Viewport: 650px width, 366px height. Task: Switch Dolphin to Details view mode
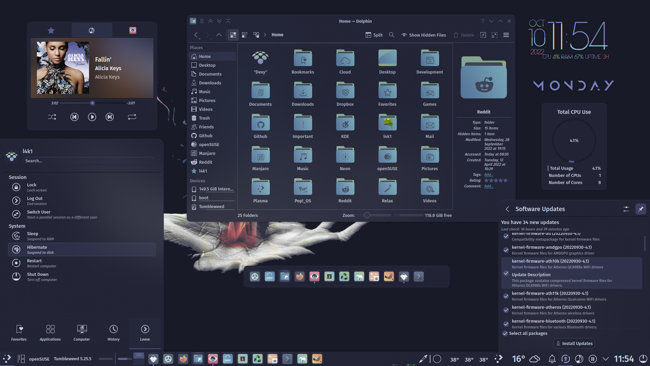tap(256, 35)
